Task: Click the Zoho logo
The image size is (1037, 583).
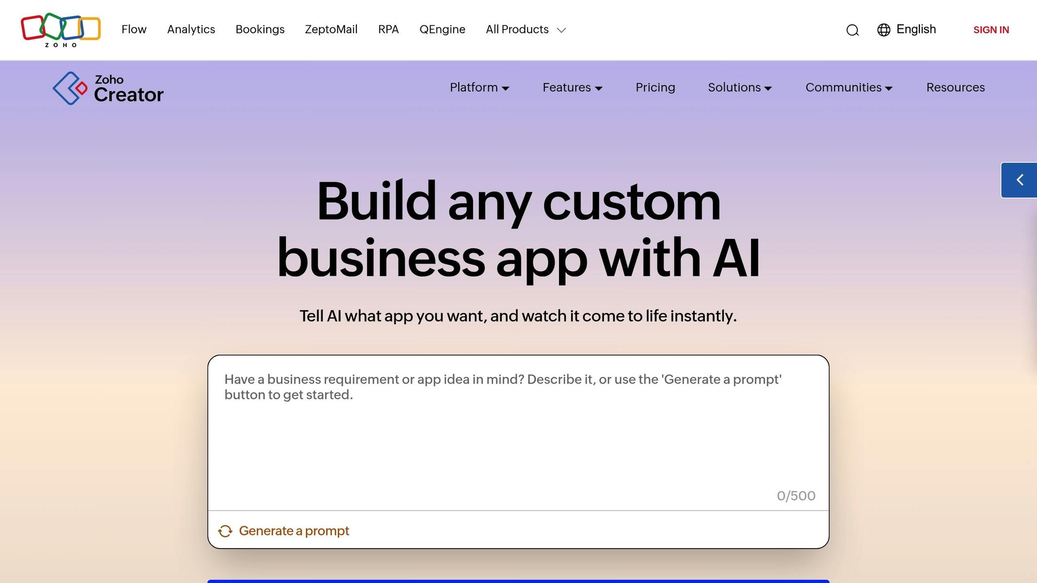Action: pos(60,29)
